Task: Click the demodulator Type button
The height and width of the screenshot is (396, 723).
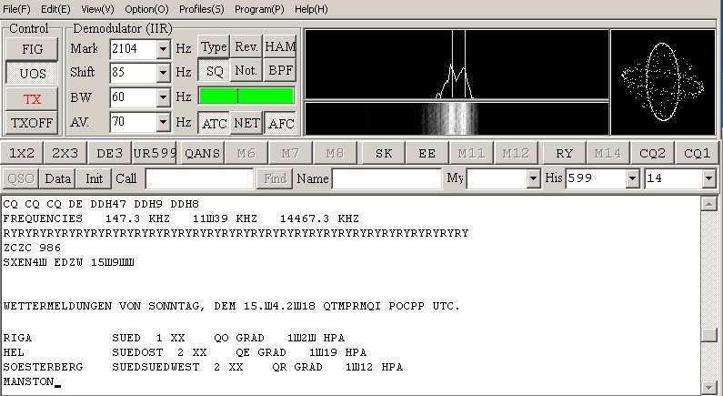Action: pos(214,46)
